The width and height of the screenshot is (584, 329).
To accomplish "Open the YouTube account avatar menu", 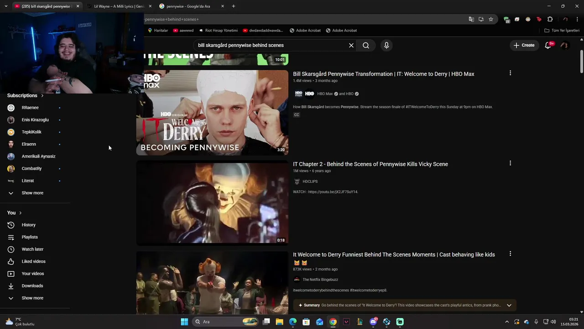I will point(564,45).
